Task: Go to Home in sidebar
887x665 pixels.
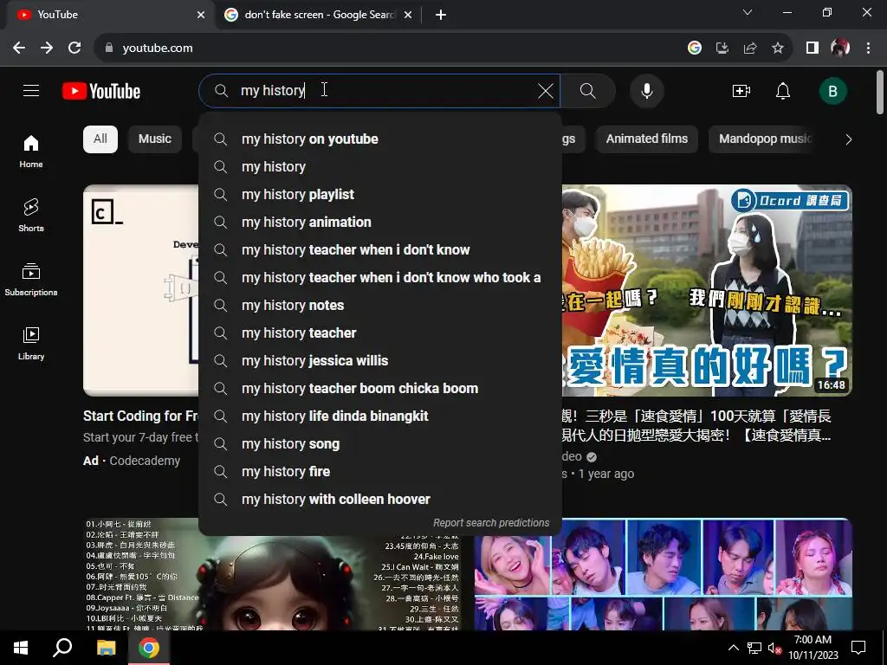Action: click(31, 152)
